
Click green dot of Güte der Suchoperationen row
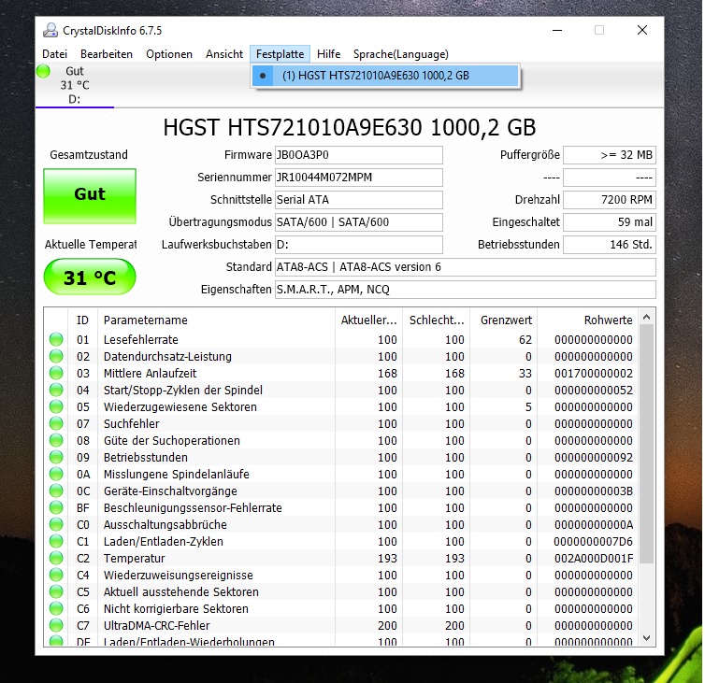coord(56,440)
